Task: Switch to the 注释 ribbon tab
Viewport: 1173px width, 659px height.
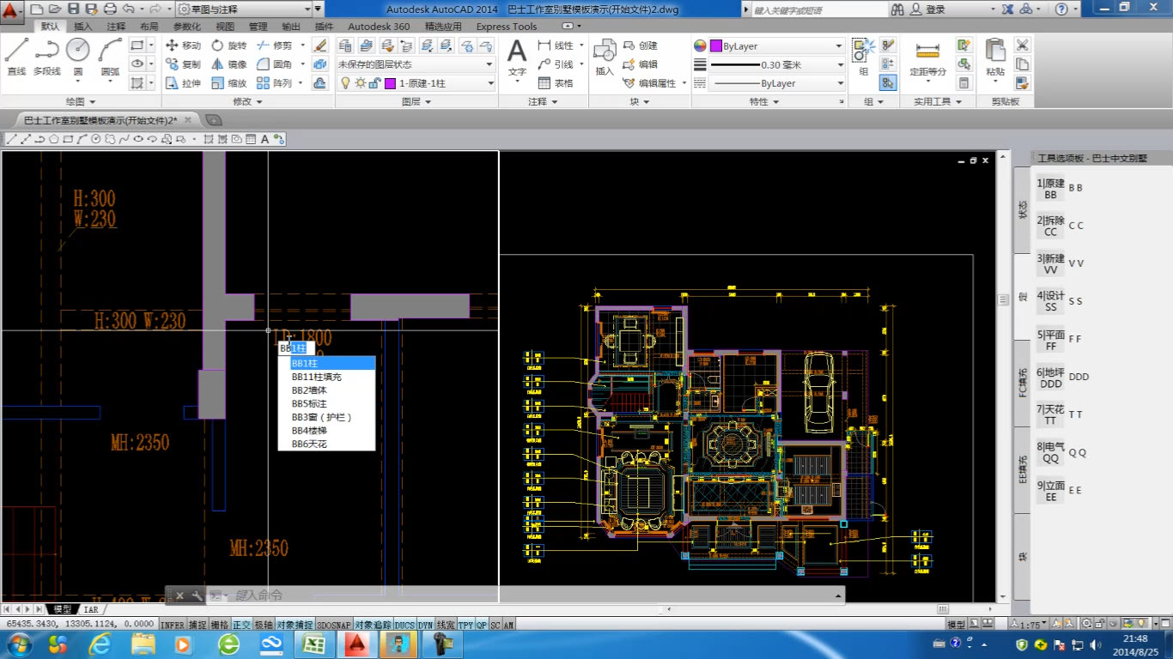Action: tap(116, 27)
